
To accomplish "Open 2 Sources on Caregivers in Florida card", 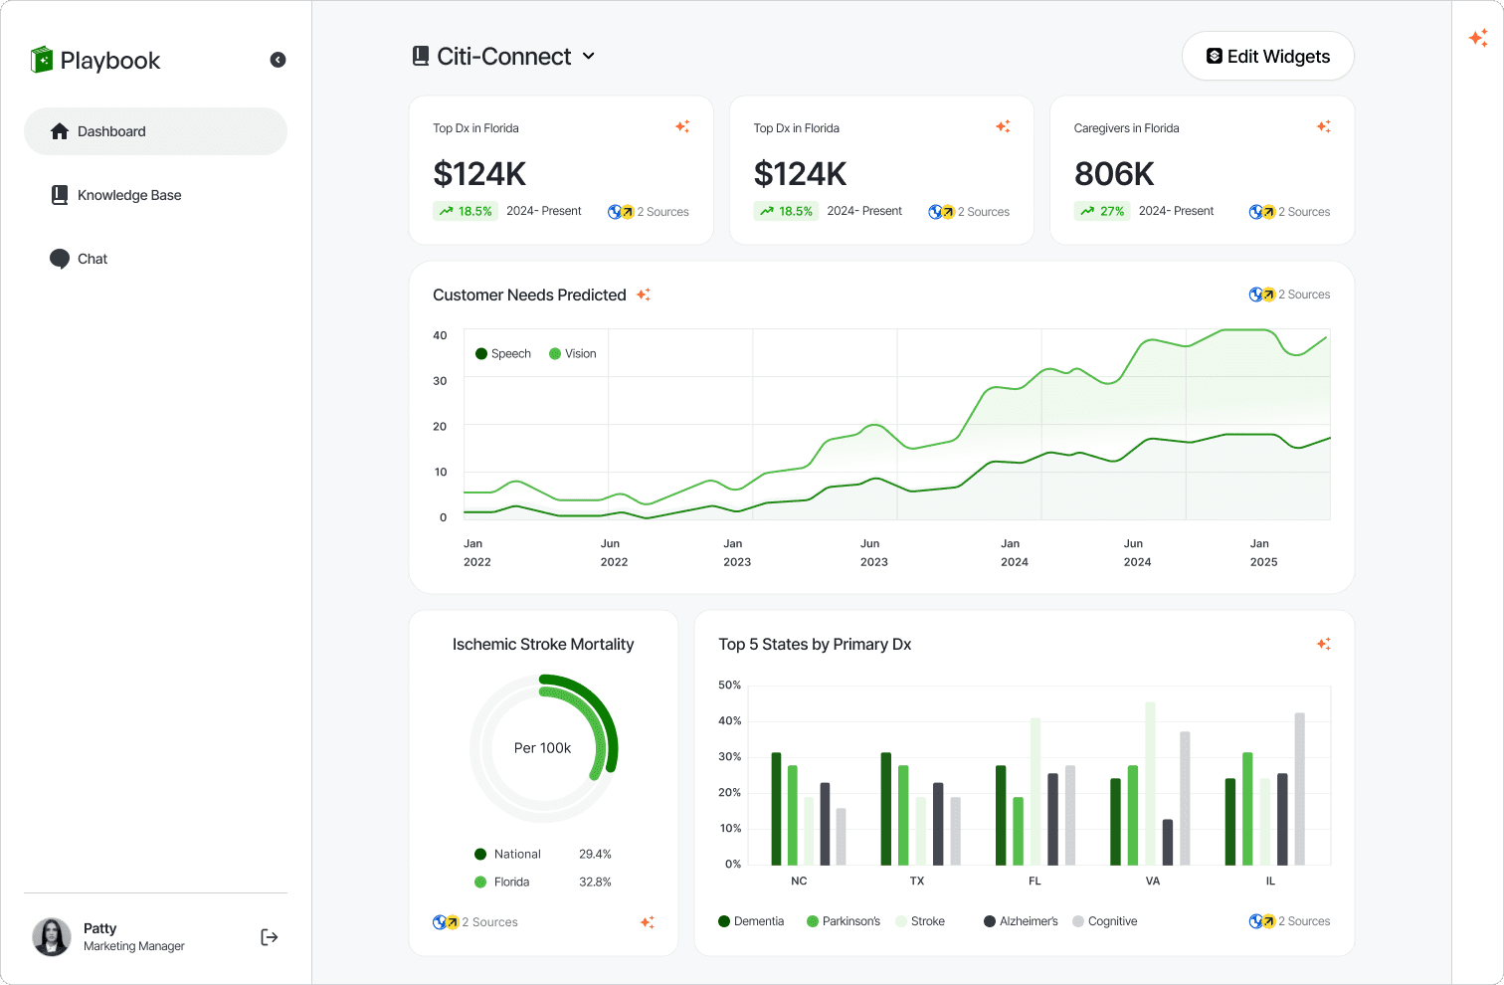I will tap(1289, 212).
